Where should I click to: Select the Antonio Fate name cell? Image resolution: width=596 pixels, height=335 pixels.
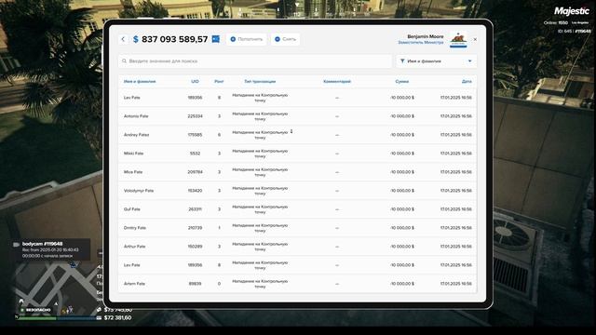[x=136, y=116]
